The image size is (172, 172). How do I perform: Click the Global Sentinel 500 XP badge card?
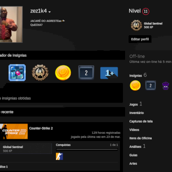tap(26, 148)
